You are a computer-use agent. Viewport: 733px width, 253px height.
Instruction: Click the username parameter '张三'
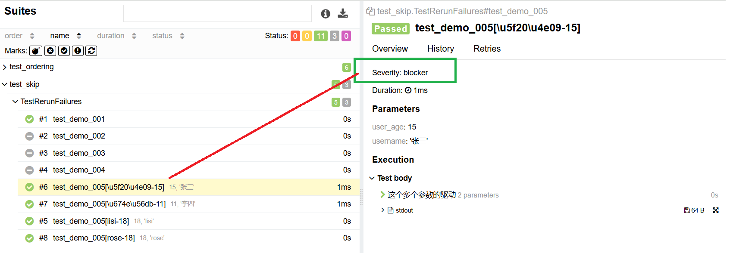[x=419, y=141]
